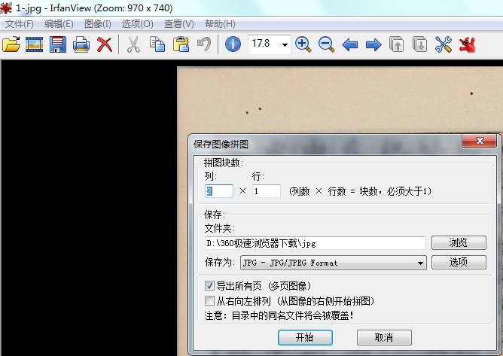The height and width of the screenshot is (356, 503).
Task: Open the 图像(I) menu
Action: [x=98, y=23]
